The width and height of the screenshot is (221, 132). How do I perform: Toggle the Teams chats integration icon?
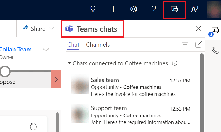[174, 9]
